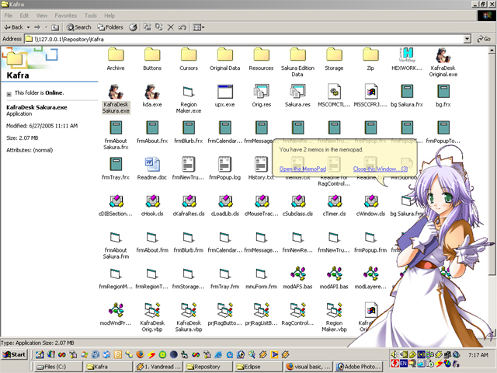Toggle the Folders pane button
Image resolution: width=497 pixels, height=373 pixels.
point(109,27)
